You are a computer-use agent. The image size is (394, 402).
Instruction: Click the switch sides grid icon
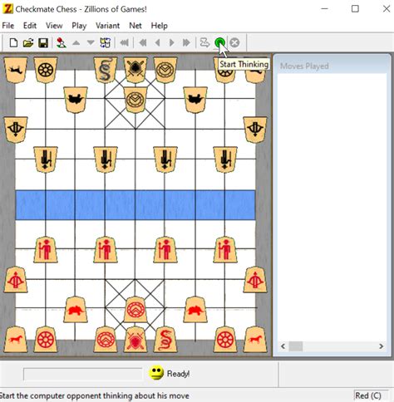pos(106,43)
